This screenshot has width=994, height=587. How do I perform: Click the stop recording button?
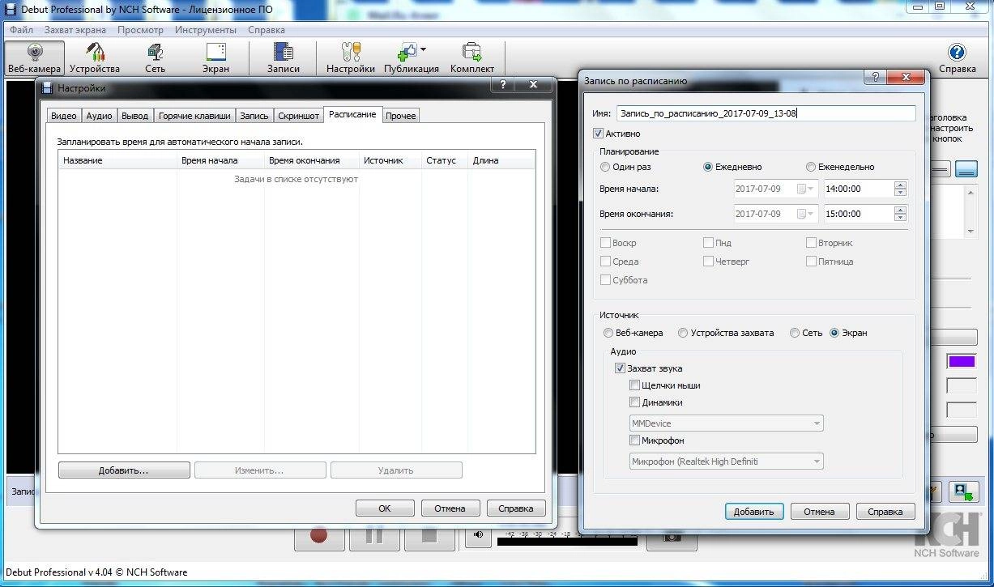[x=429, y=536]
